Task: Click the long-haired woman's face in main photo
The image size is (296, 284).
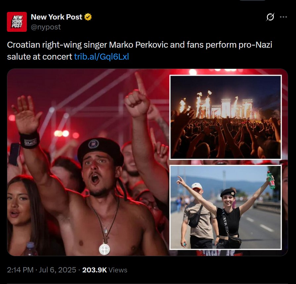Action: [x=18, y=205]
